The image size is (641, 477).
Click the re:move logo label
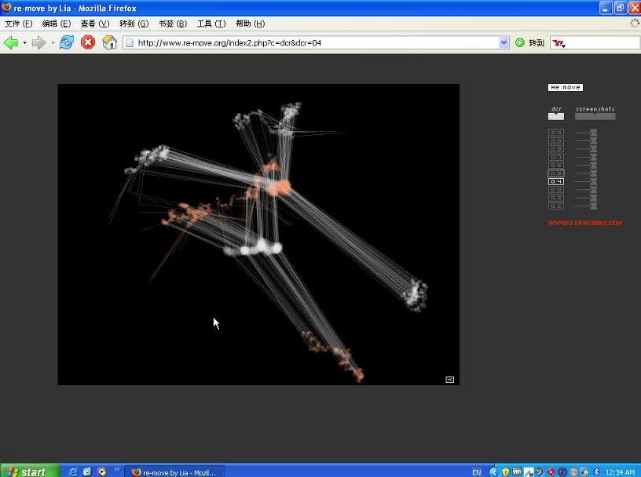click(566, 87)
